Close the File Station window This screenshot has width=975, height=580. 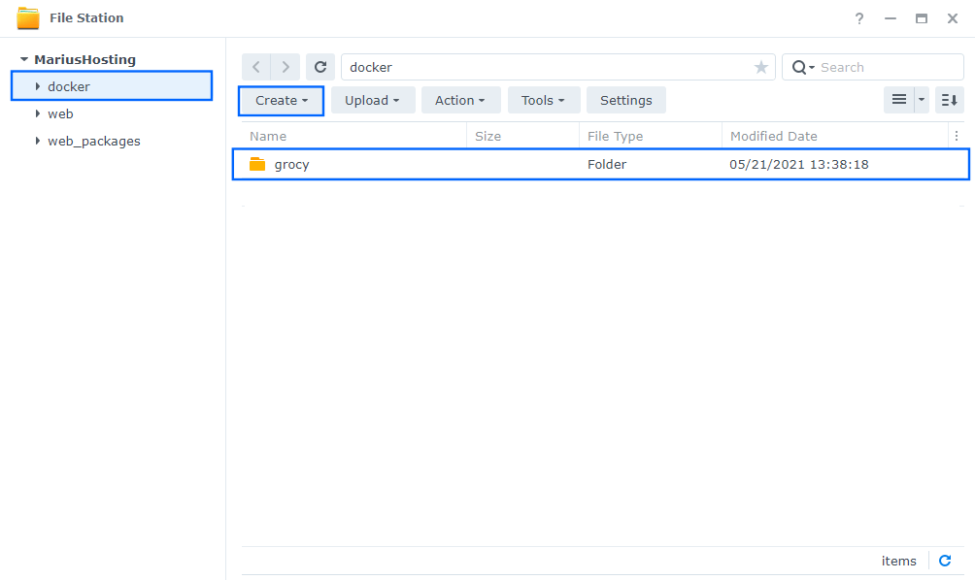pos(953,18)
